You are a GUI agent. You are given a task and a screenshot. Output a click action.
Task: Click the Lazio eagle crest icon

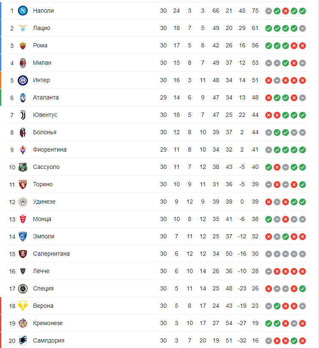tap(23, 28)
